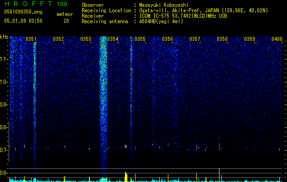Click the date stamp 05.01.09 03:50

[x=23, y=21]
